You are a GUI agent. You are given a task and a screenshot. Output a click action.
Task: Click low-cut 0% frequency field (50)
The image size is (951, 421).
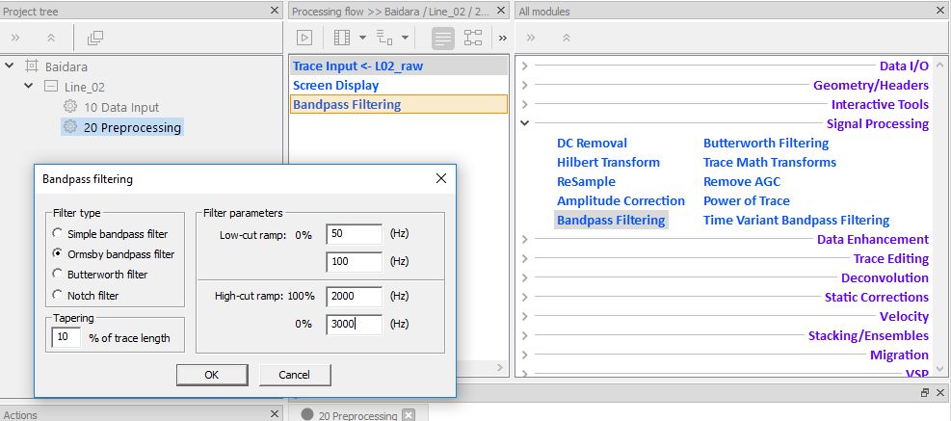tap(355, 233)
